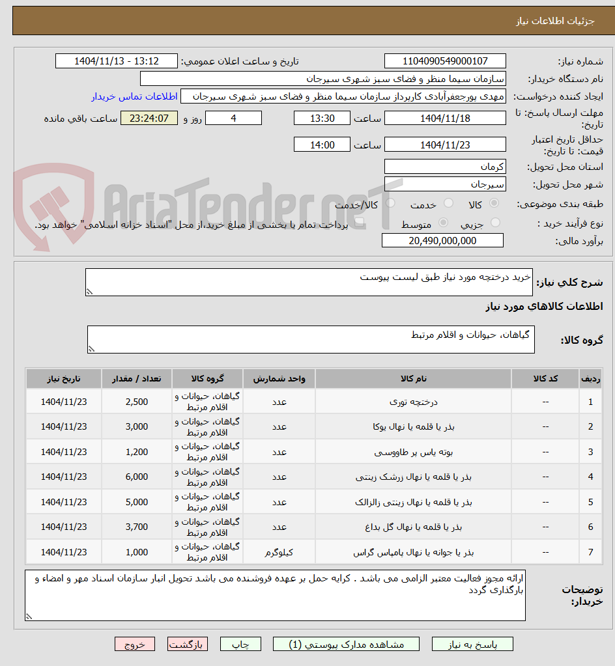The width and height of the screenshot is (615, 666).
Task: Click the response deadline date 1404/11/18
Action: (445, 118)
